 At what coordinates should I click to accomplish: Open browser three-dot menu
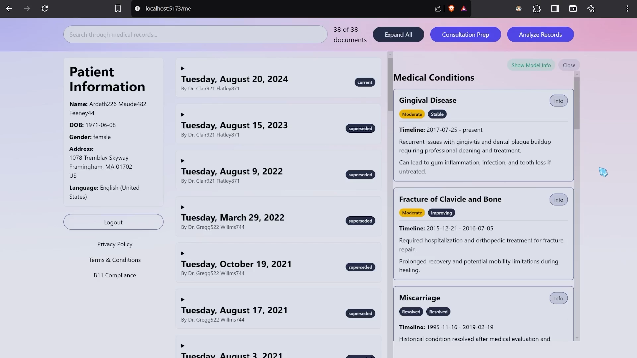click(x=627, y=9)
